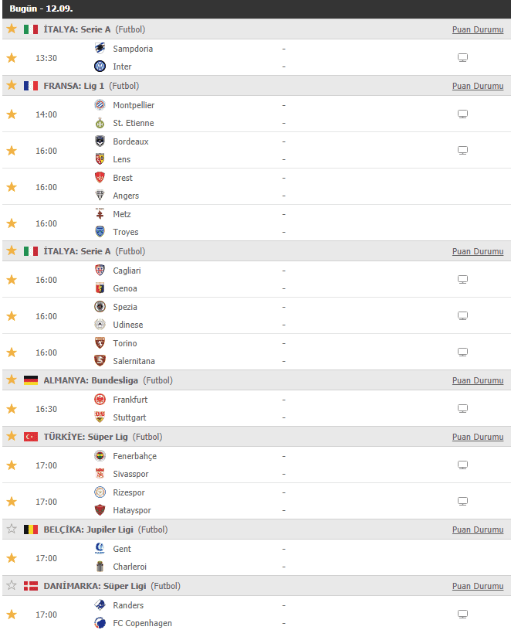This screenshot has width=511, height=630.
Task: Toggle the Danimarka Süper Ligi favorite star
Action: pos(12,585)
